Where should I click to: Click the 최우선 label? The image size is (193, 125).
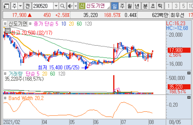click(x=177, y=15)
